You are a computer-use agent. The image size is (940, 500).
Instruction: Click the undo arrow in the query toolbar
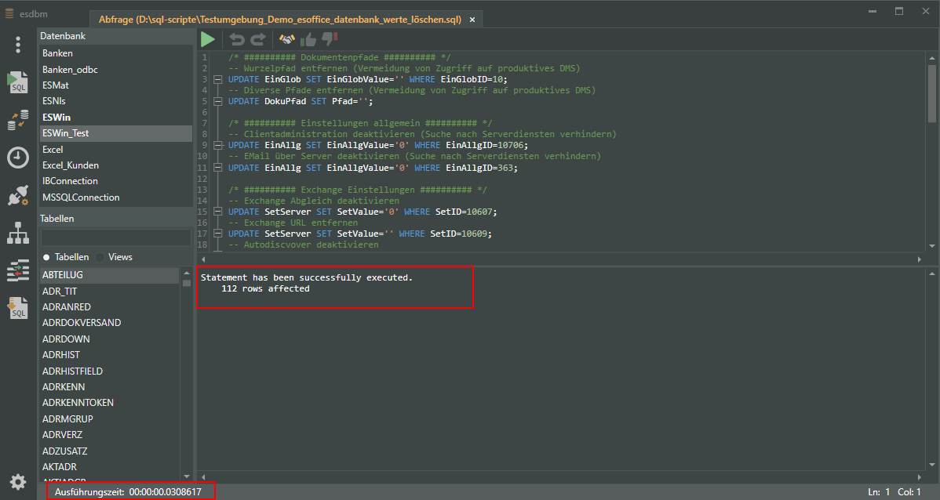[x=236, y=39]
